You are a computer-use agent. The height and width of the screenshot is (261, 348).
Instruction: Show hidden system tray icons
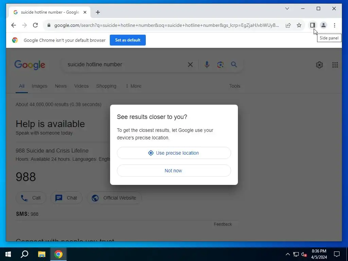288,254
